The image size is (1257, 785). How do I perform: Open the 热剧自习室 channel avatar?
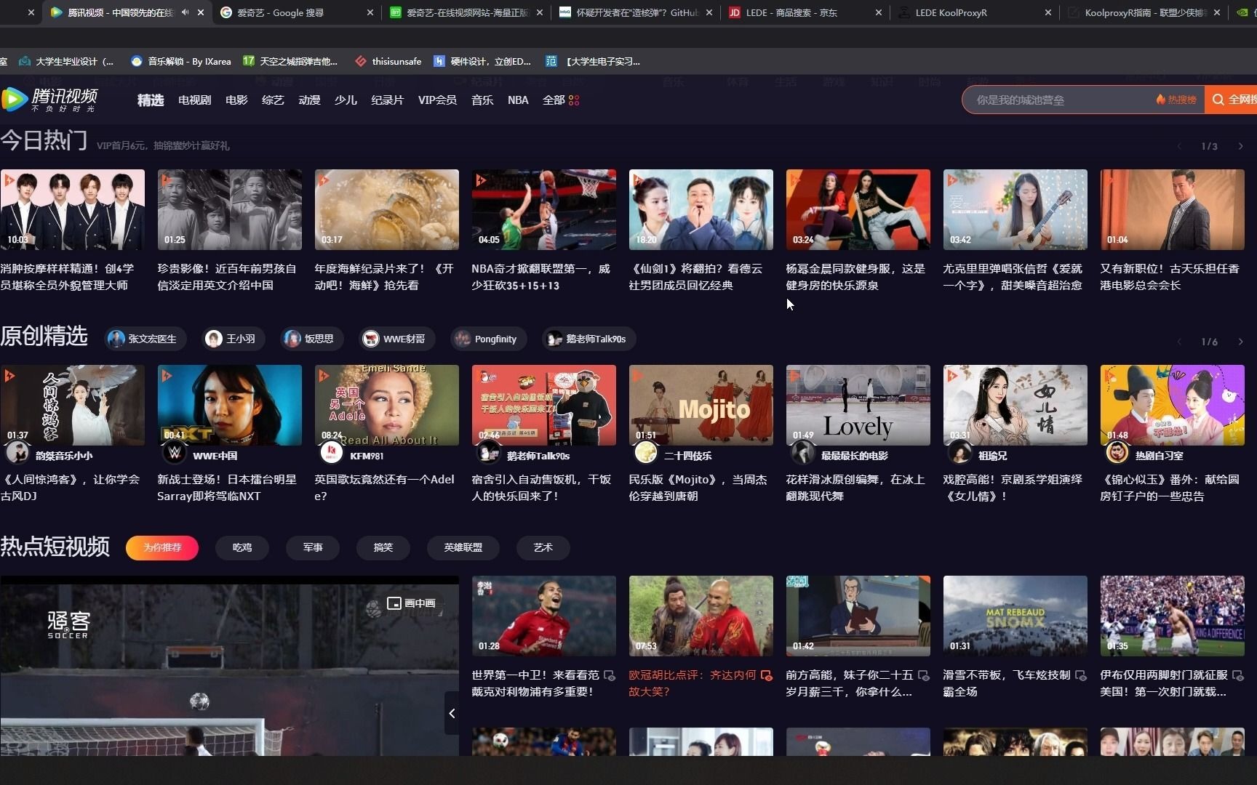coord(1117,452)
